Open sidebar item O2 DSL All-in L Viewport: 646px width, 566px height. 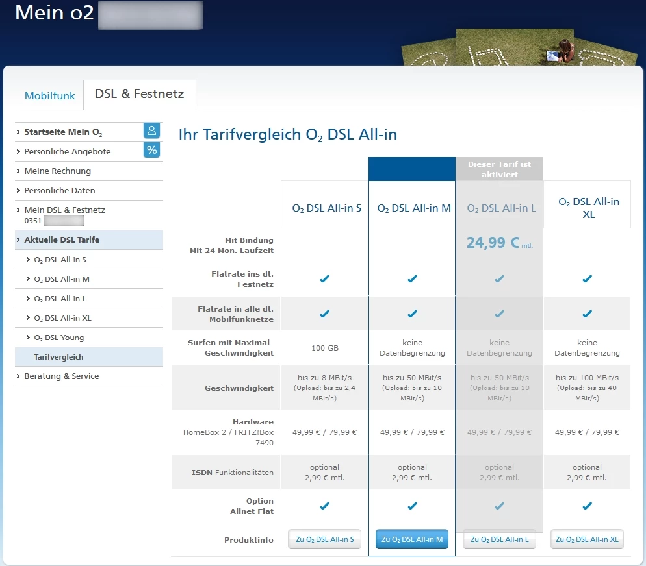point(60,299)
